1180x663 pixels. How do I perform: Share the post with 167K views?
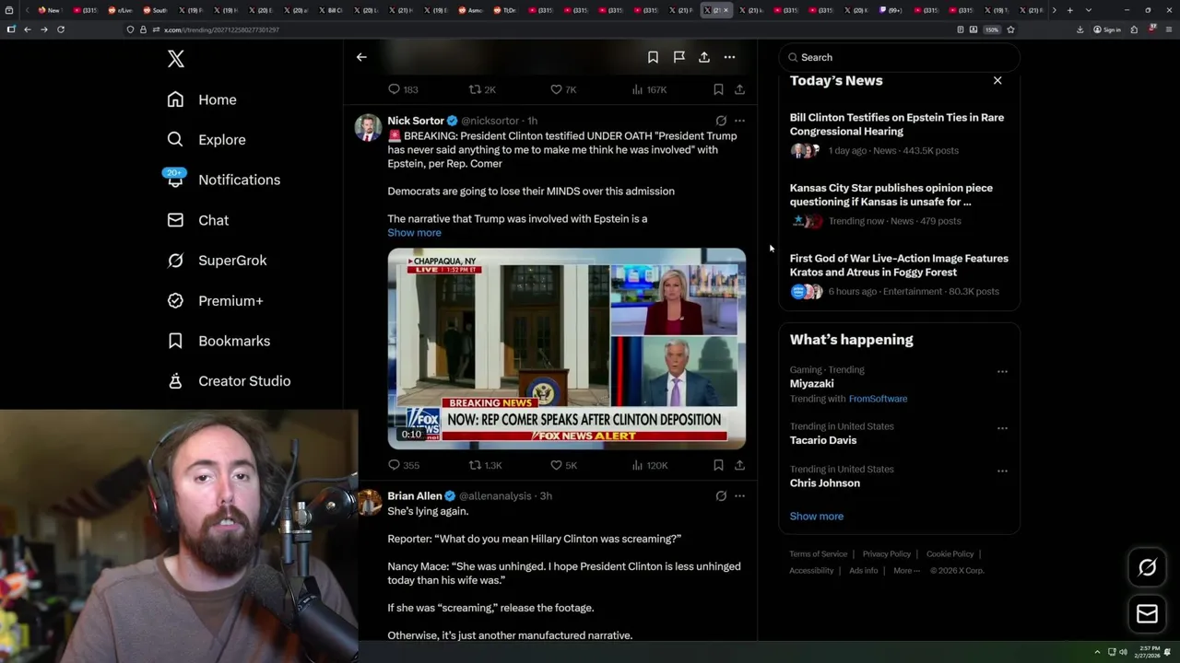739,89
